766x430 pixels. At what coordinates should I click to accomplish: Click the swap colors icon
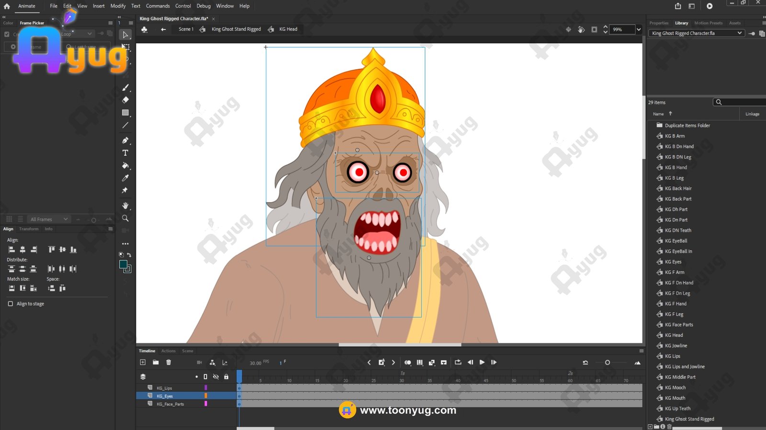point(129,255)
